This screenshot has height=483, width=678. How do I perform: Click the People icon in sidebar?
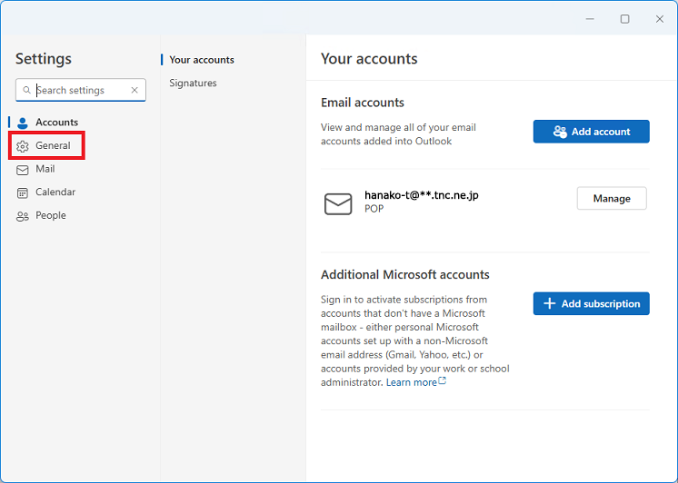[x=23, y=216]
